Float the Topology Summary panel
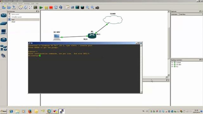This screenshot has width=203, height=114. point(200,60)
